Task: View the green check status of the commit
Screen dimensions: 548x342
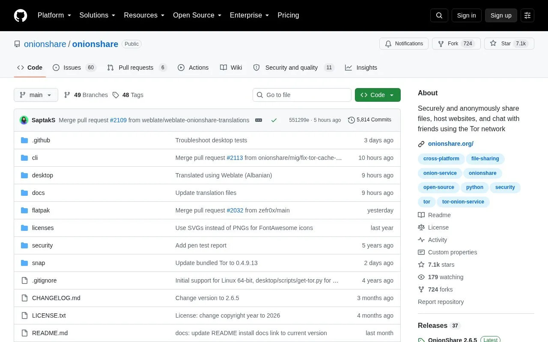Action: click(274, 120)
